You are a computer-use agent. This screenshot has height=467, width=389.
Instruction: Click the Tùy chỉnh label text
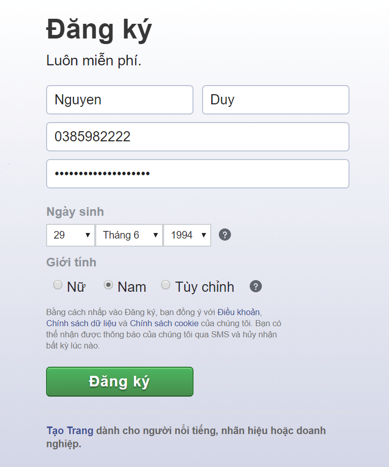pos(205,287)
